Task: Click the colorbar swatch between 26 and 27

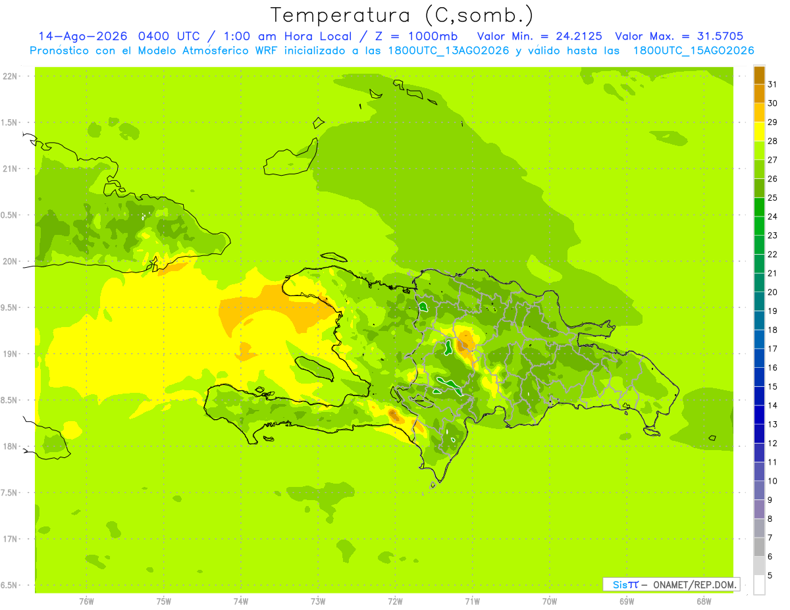Action: [759, 169]
